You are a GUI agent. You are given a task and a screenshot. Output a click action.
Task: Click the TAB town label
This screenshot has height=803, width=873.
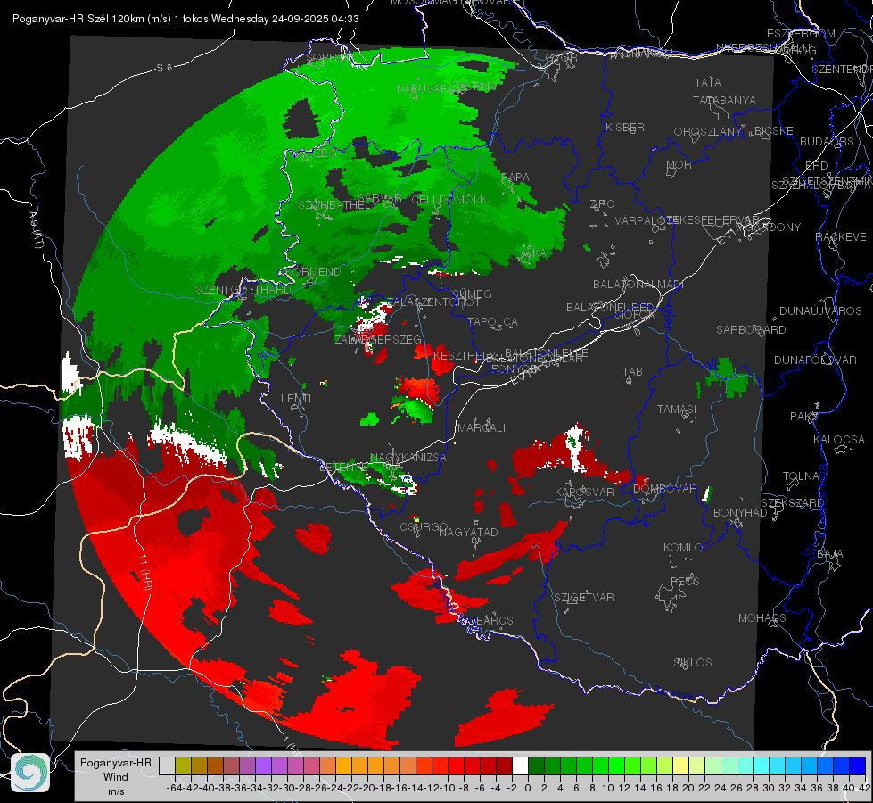pos(632,372)
